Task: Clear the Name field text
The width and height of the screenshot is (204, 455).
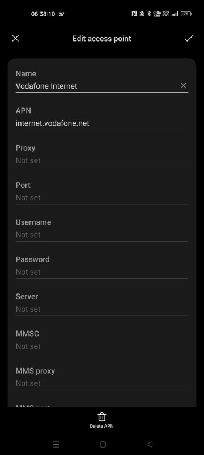Action: (x=184, y=86)
